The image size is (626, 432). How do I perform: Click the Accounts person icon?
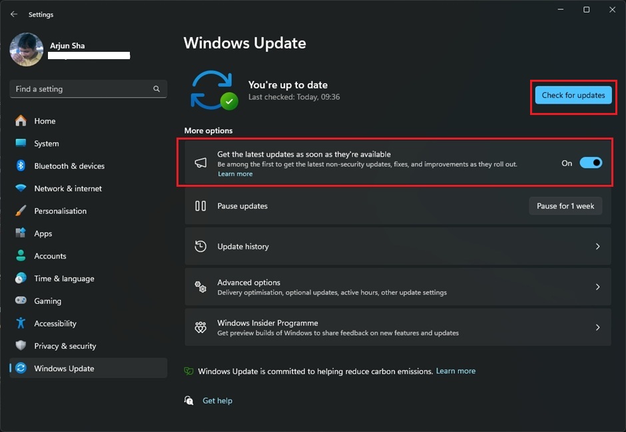point(21,255)
